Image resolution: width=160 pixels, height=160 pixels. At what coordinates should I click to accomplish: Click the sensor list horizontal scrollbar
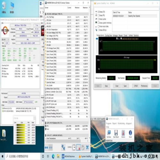click(x=64, y=141)
